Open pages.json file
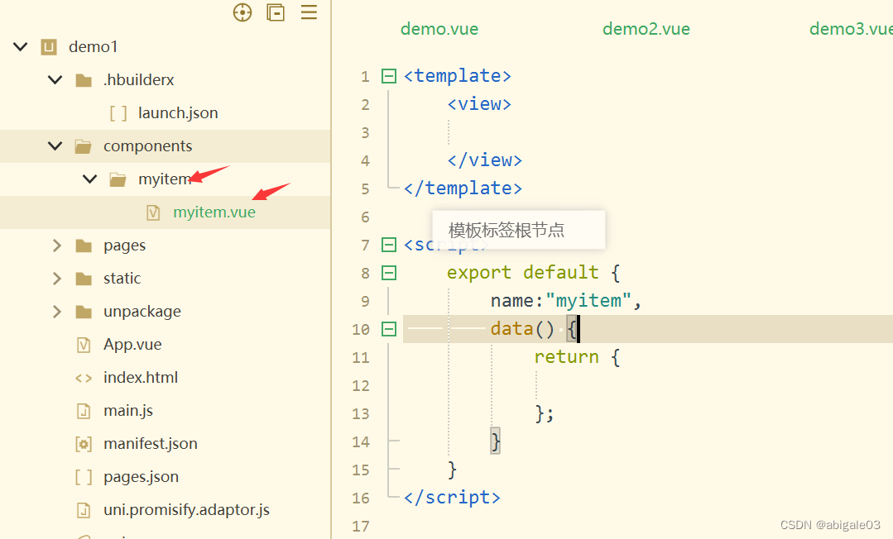This screenshot has height=539, width=893. pos(142,477)
